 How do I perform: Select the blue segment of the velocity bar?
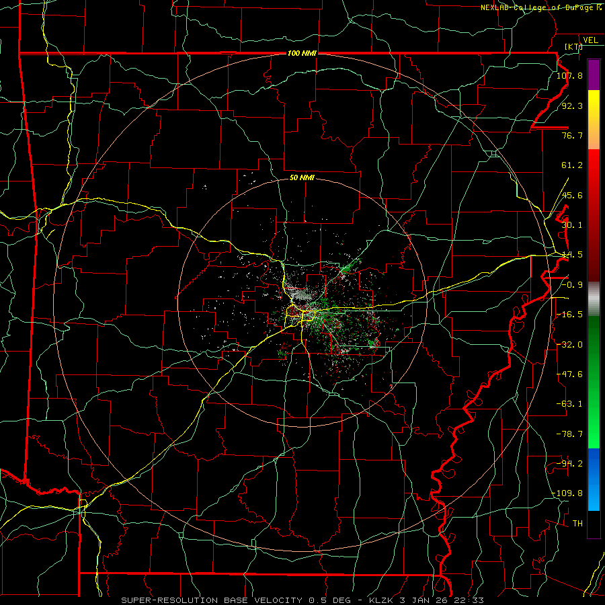click(594, 479)
